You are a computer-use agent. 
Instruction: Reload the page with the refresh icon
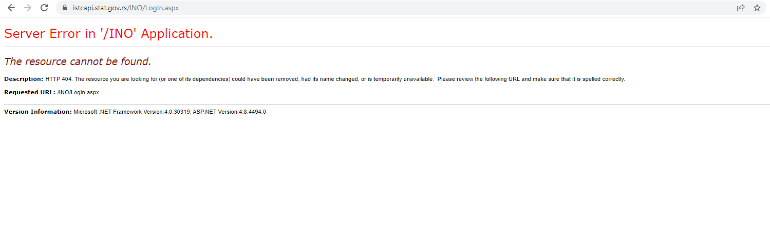[44, 8]
